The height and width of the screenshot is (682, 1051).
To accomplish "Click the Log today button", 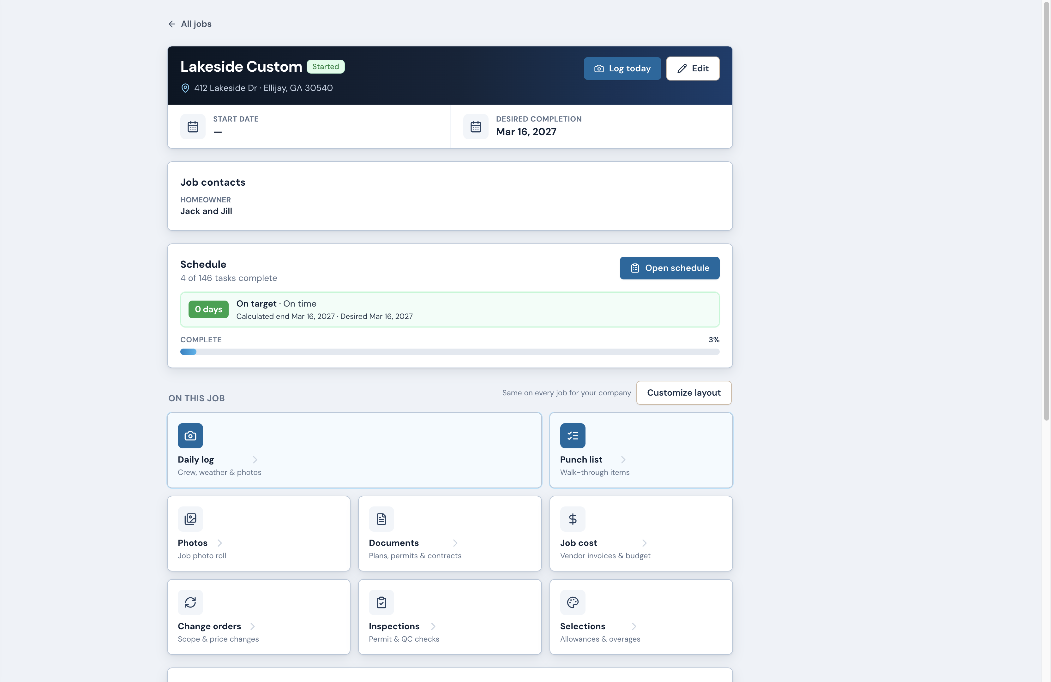I will (622, 69).
